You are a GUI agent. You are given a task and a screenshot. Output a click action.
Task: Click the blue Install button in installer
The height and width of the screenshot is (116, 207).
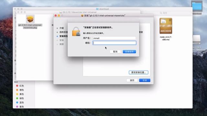[x=145, y=80]
